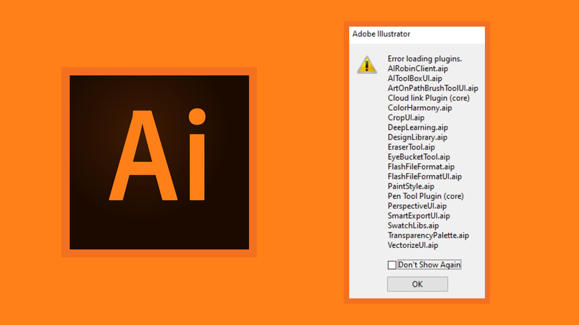Click the Pen Tool Plugin (core) text
This screenshot has width=579, height=325.
click(426, 196)
